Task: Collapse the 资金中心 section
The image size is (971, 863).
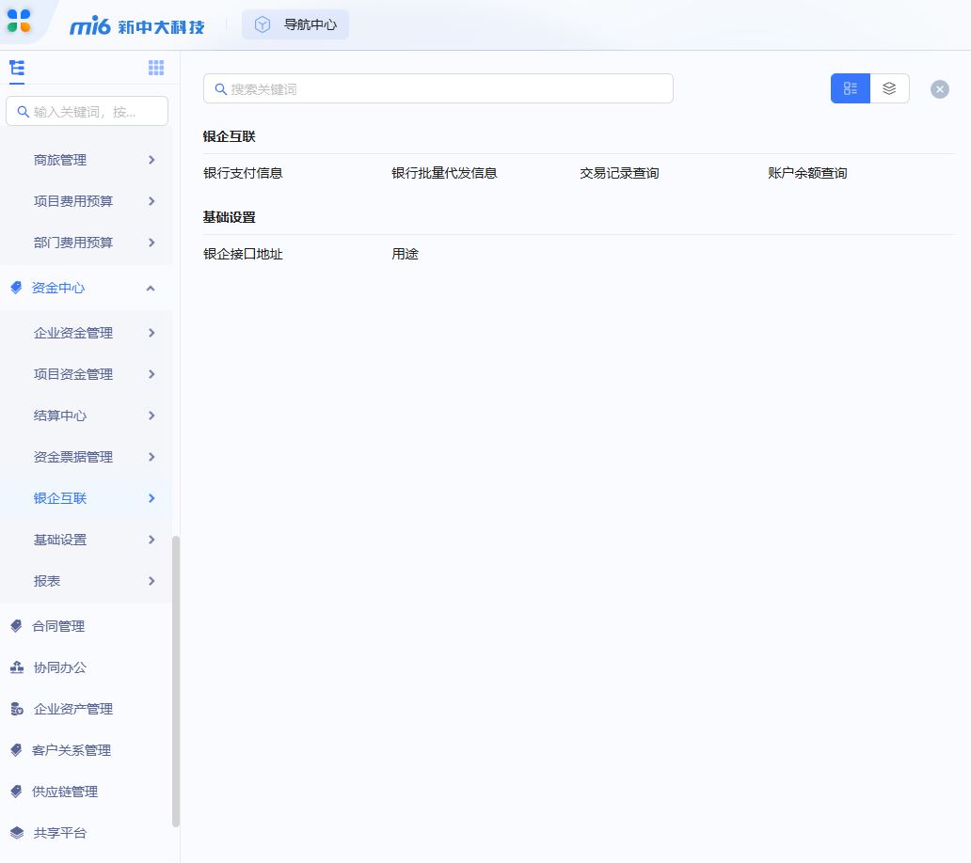Action: pos(151,288)
